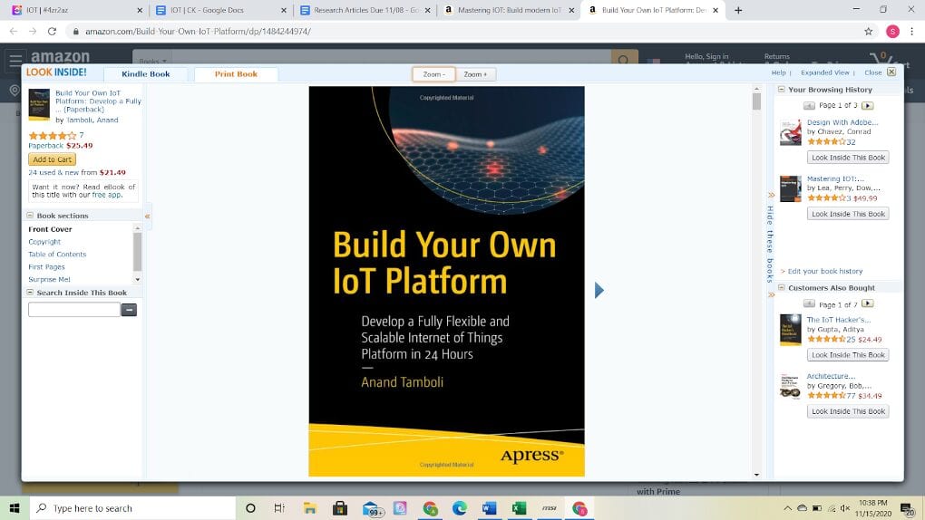Click Edit your book history link
This screenshot has height=520, width=925.
click(x=824, y=271)
